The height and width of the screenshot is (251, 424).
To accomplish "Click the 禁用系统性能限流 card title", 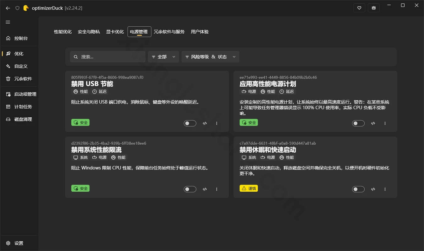I will [x=96, y=150].
